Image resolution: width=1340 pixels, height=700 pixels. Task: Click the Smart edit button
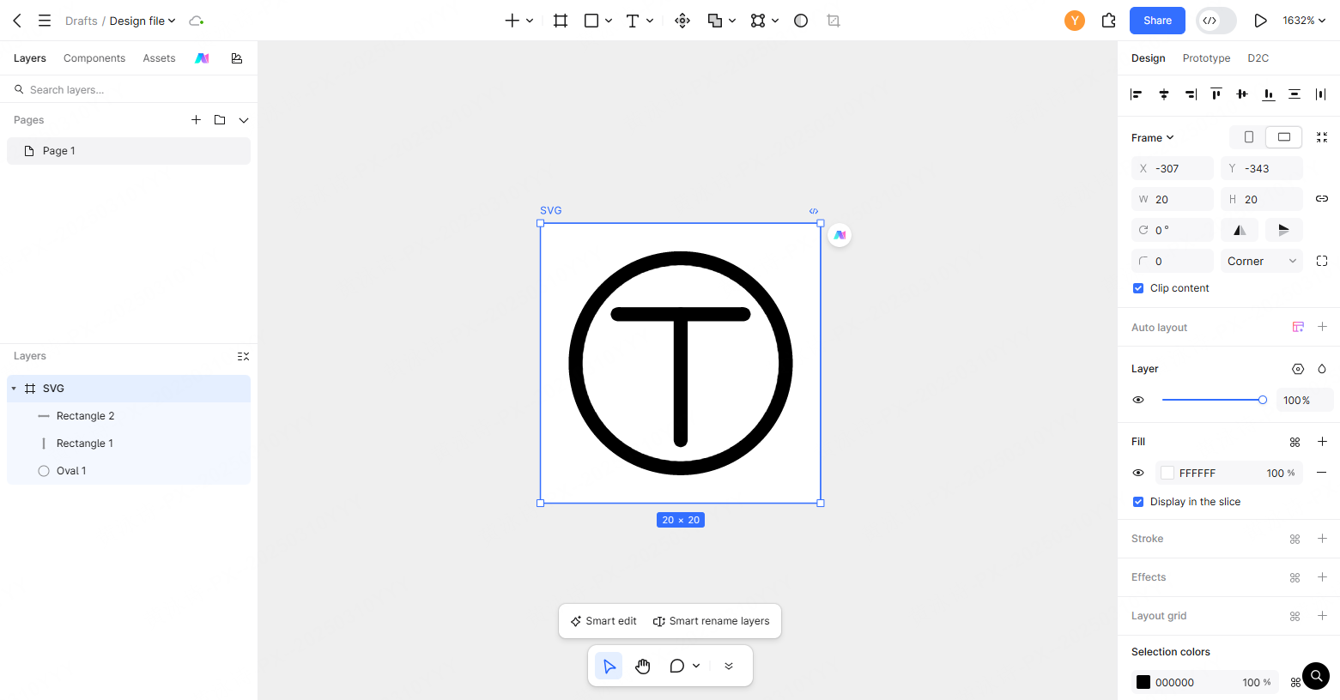tap(603, 621)
